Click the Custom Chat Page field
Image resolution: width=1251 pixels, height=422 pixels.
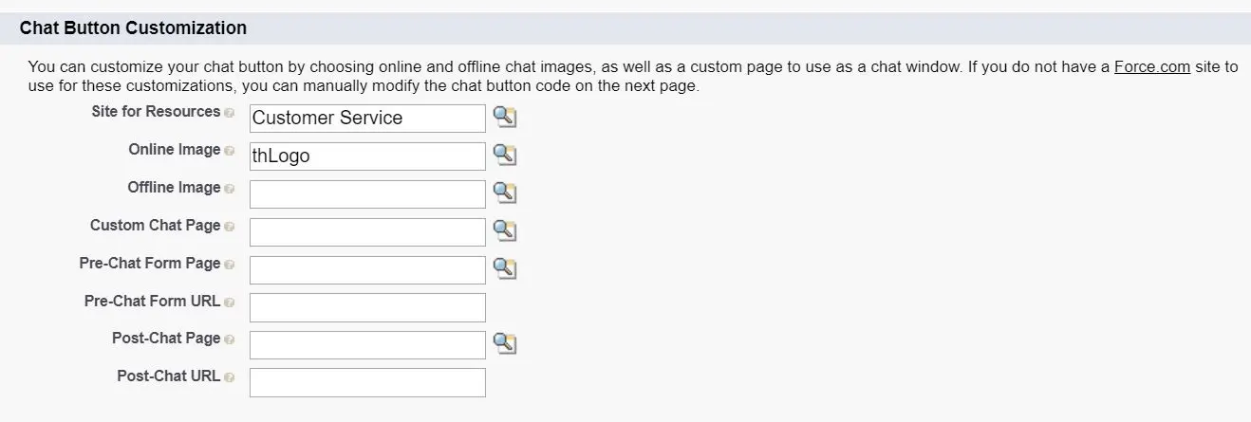click(367, 232)
